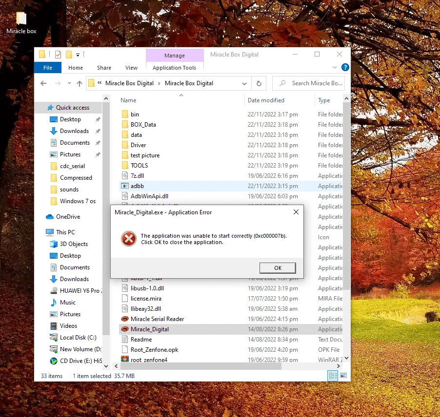The image size is (440, 417).
Task: Select the TOOLS folder
Action: click(139, 166)
